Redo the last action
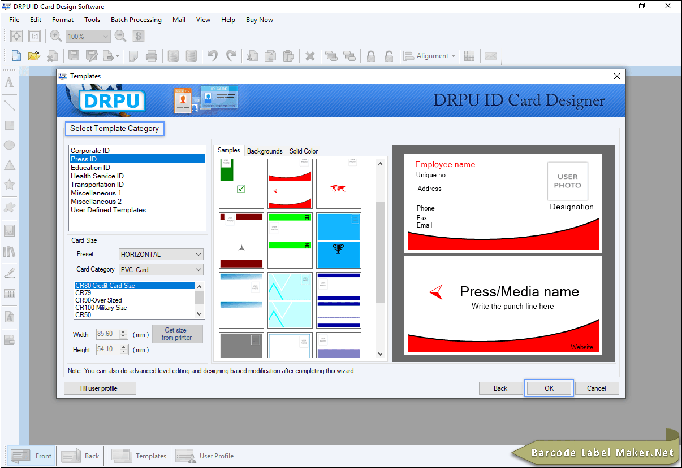 point(231,56)
